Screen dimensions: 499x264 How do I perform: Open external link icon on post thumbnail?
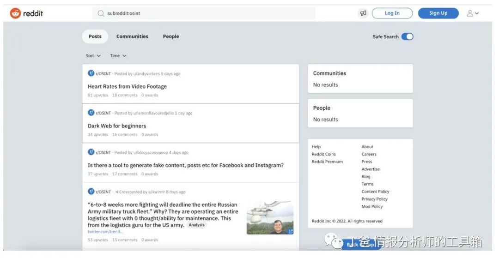click(x=290, y=231)
